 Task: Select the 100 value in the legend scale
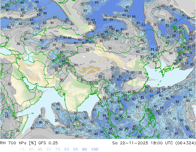pos(95,150)
